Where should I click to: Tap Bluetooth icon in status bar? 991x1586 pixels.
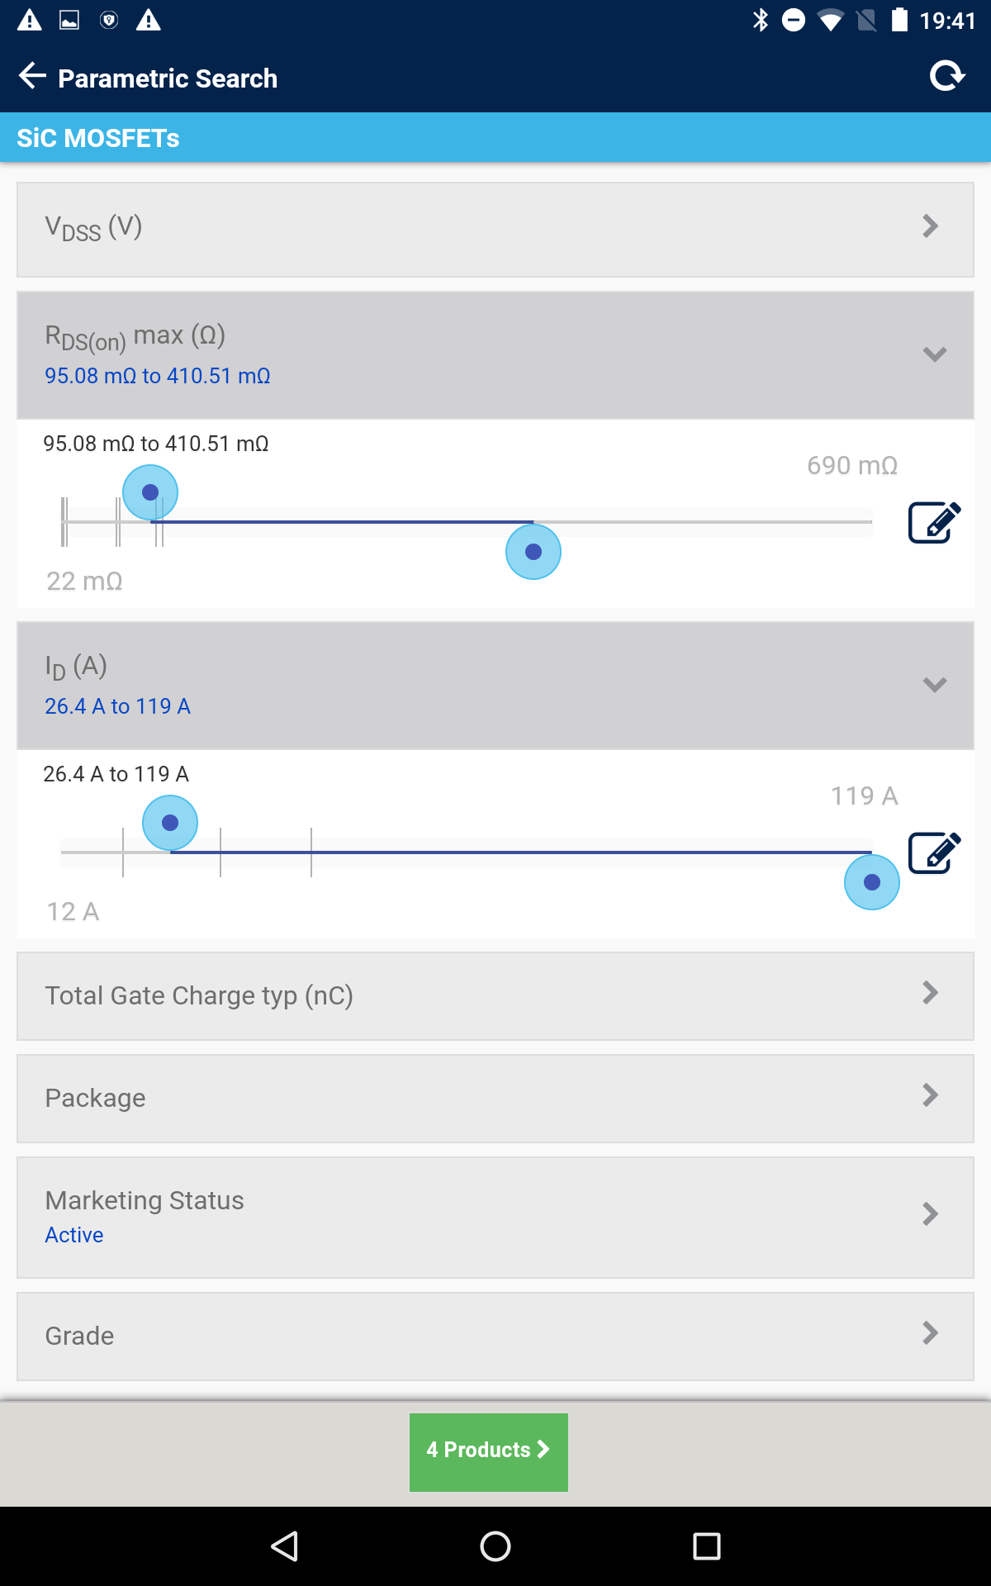coord(761,20)
